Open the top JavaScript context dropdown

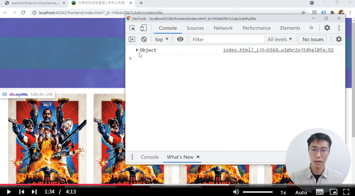point(162,39)
